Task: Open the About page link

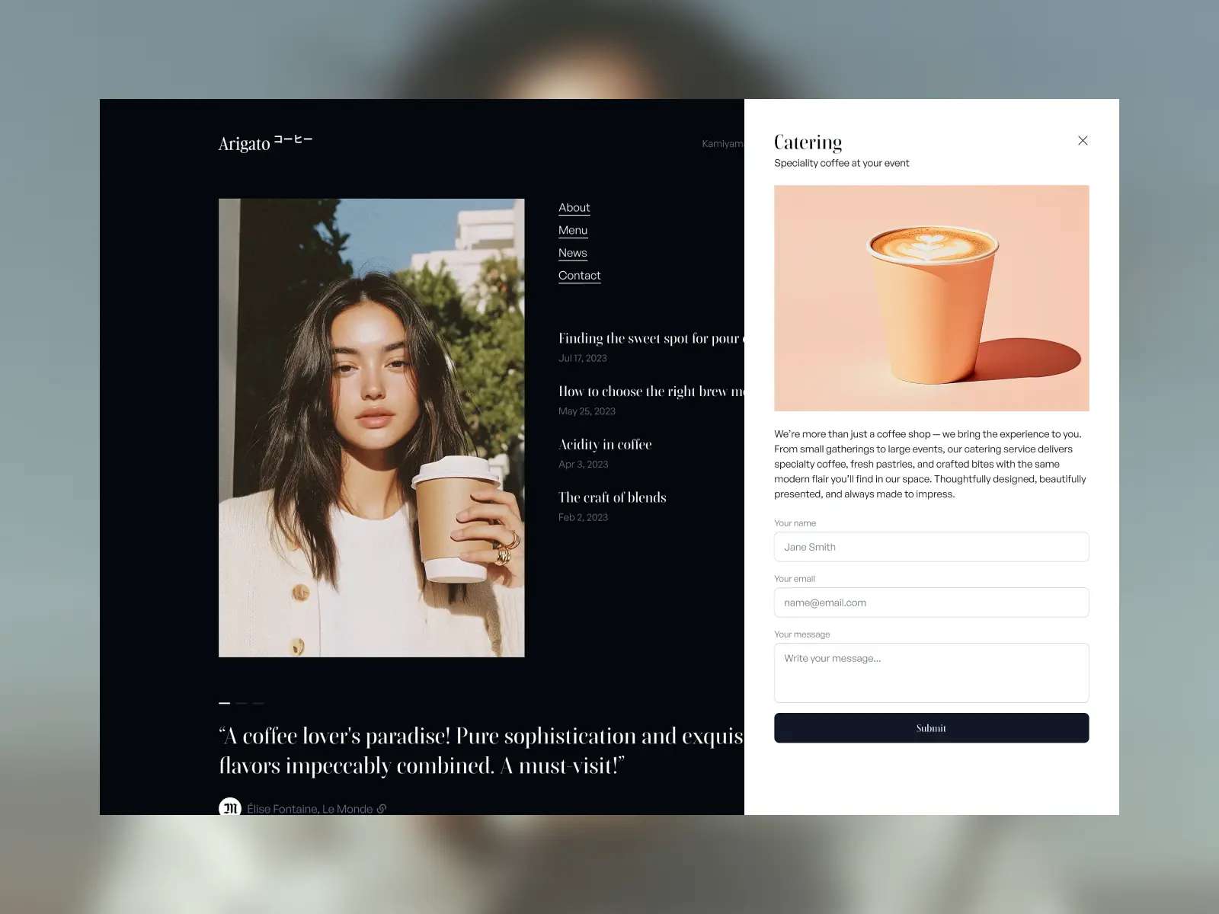Action: 574,208
